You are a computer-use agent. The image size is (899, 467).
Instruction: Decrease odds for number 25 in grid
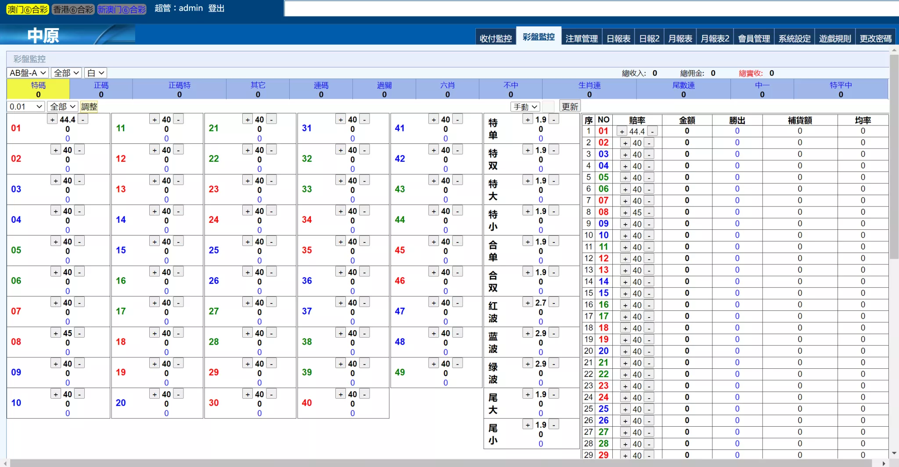click(271, 242)
